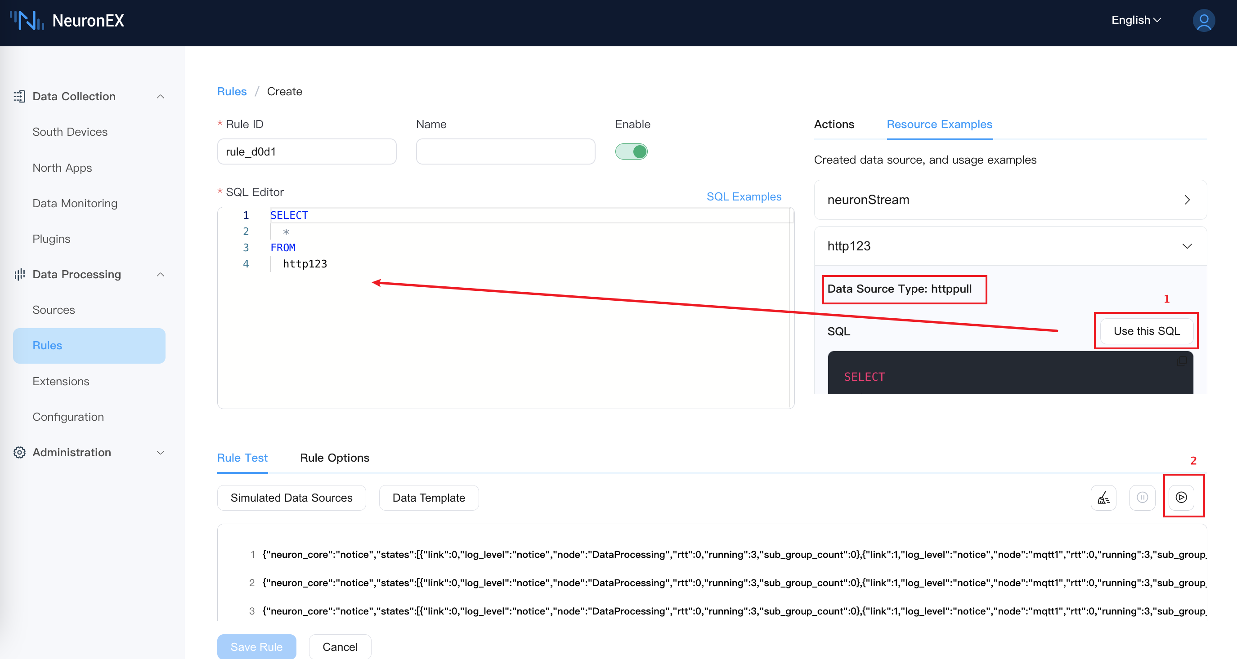Switch to the Actions tab

[834, 124]
